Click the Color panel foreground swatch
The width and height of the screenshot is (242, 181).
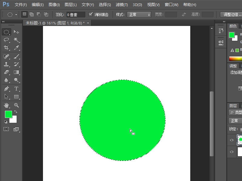(x=232, y=35)
